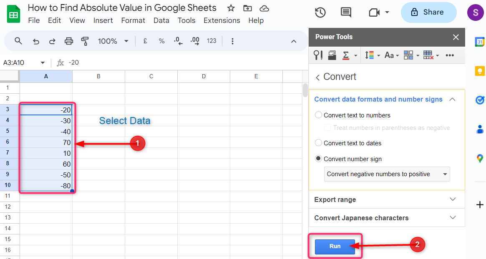Open Convert negative numbers to positive dropdown
The width and height of the screenshot is (486, 259).
(x=387, y=174)
